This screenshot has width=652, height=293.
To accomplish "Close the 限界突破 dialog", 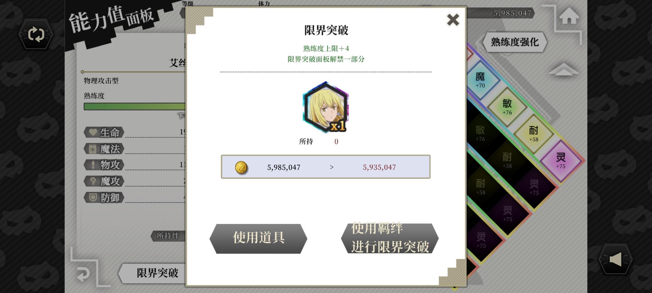I will (x=453, y=20).
